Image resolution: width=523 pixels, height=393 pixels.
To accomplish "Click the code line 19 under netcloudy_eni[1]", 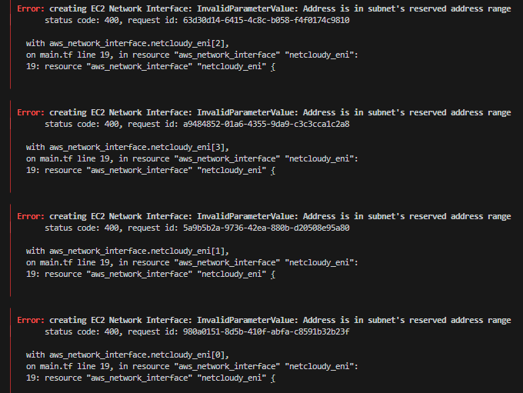I will coord(151,274).
